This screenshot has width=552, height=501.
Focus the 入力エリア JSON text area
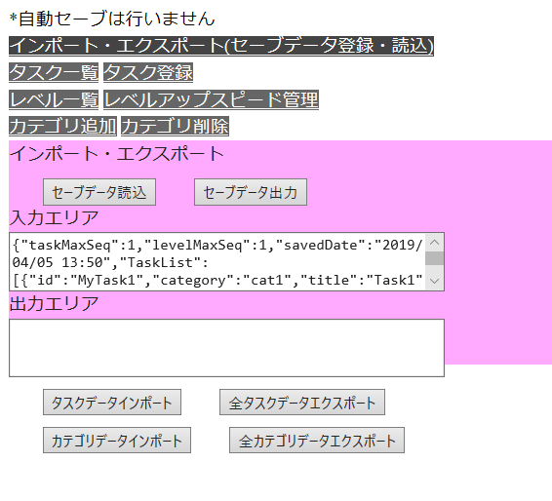(217, 262)
